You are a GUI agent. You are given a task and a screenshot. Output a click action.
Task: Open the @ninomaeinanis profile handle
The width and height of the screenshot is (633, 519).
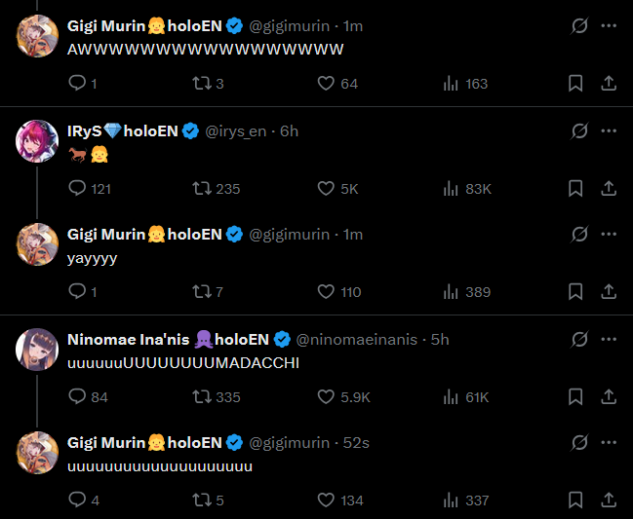356,340
